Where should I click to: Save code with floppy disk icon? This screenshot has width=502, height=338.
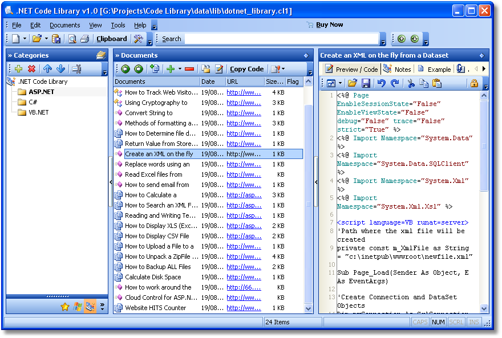coord(366,83)
